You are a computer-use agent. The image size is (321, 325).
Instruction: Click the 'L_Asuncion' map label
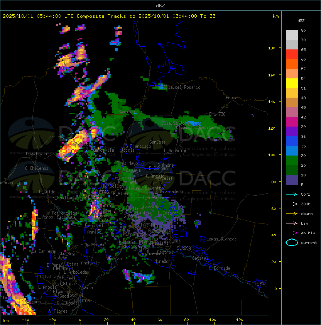click(176, 151)
